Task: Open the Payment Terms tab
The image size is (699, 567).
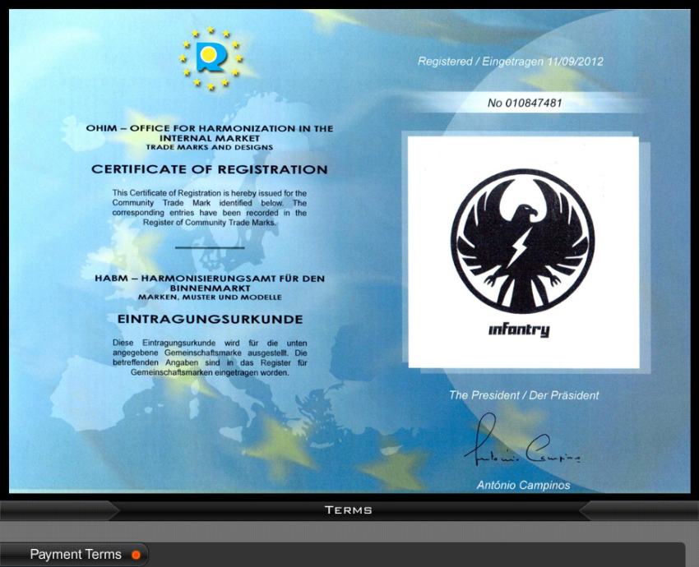Action: 73,555
